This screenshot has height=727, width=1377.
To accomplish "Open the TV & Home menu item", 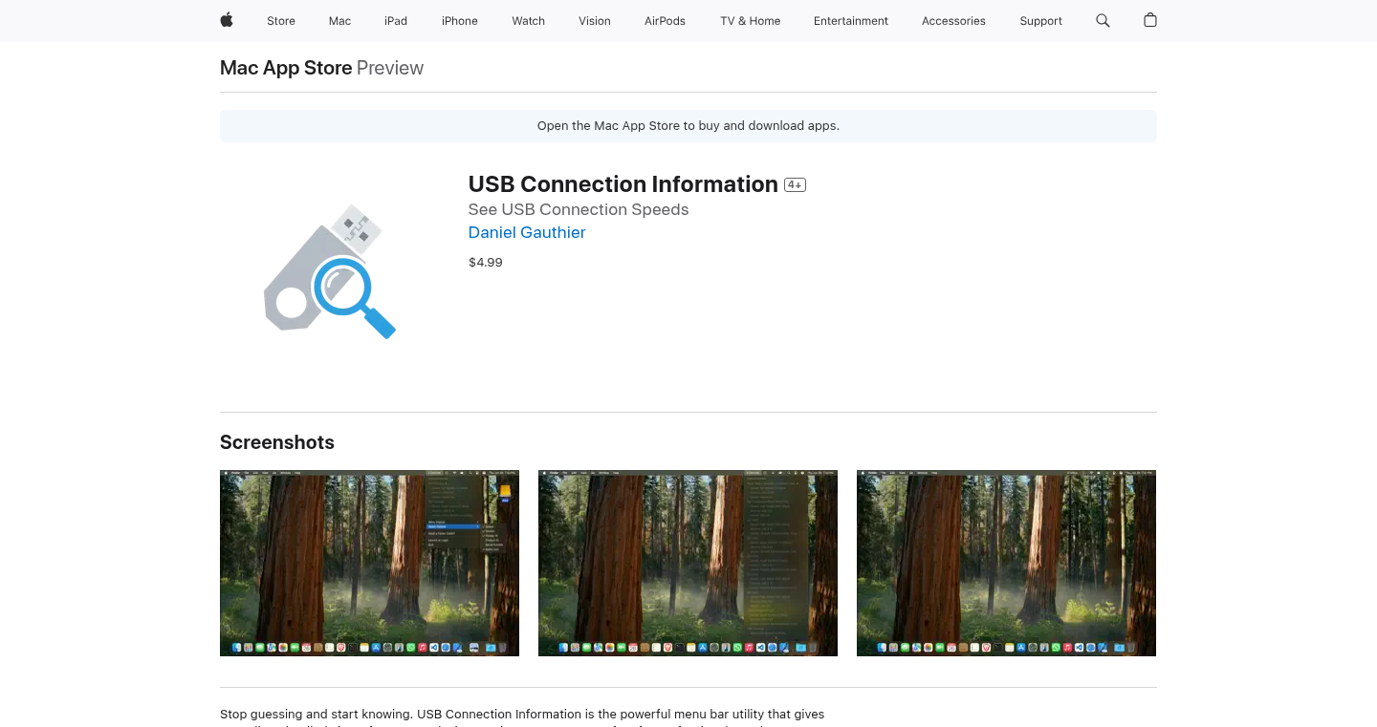I will (x=751, y=21).
